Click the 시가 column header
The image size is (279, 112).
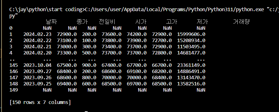click(x=141, y=22)
